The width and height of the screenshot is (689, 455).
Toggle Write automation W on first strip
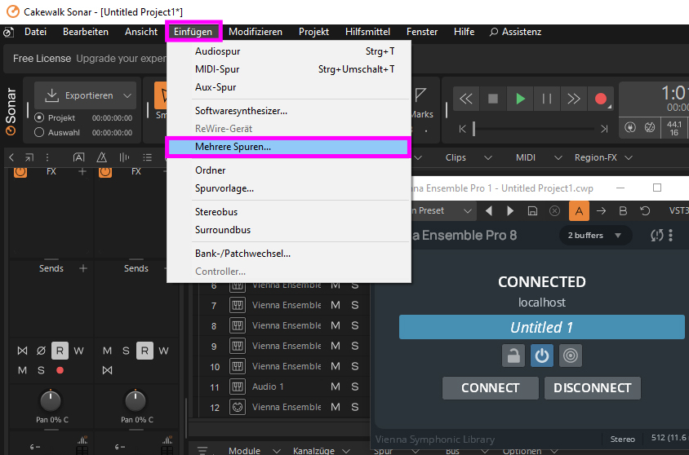(x=78, y=351)
